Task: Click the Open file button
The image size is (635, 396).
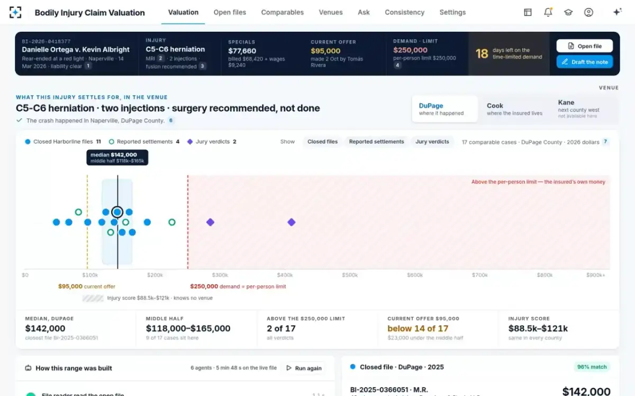Action: [585, 46]
